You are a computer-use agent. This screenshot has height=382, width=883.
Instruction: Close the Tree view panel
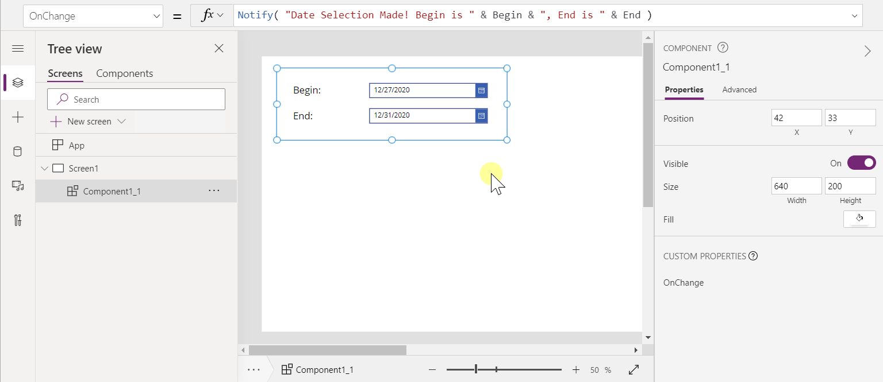(219, 49)
